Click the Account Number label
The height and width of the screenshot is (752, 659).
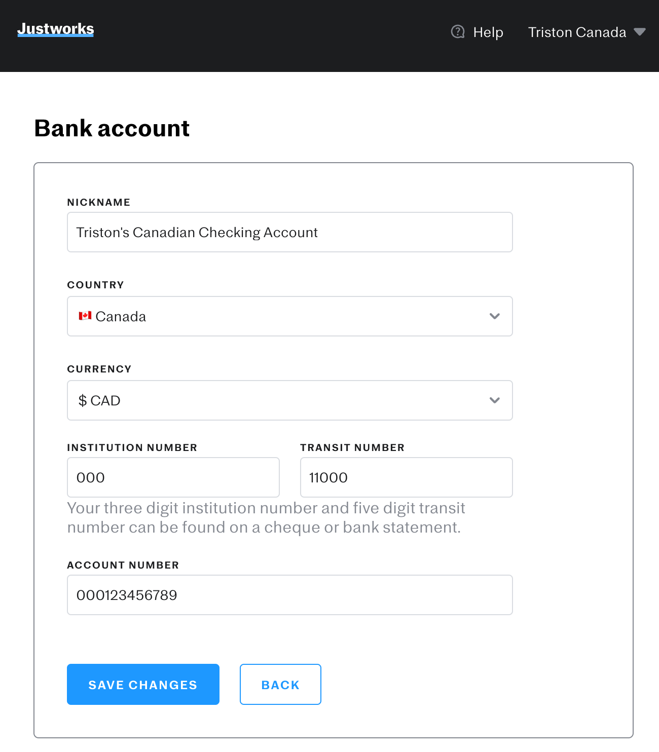[123, 565]
